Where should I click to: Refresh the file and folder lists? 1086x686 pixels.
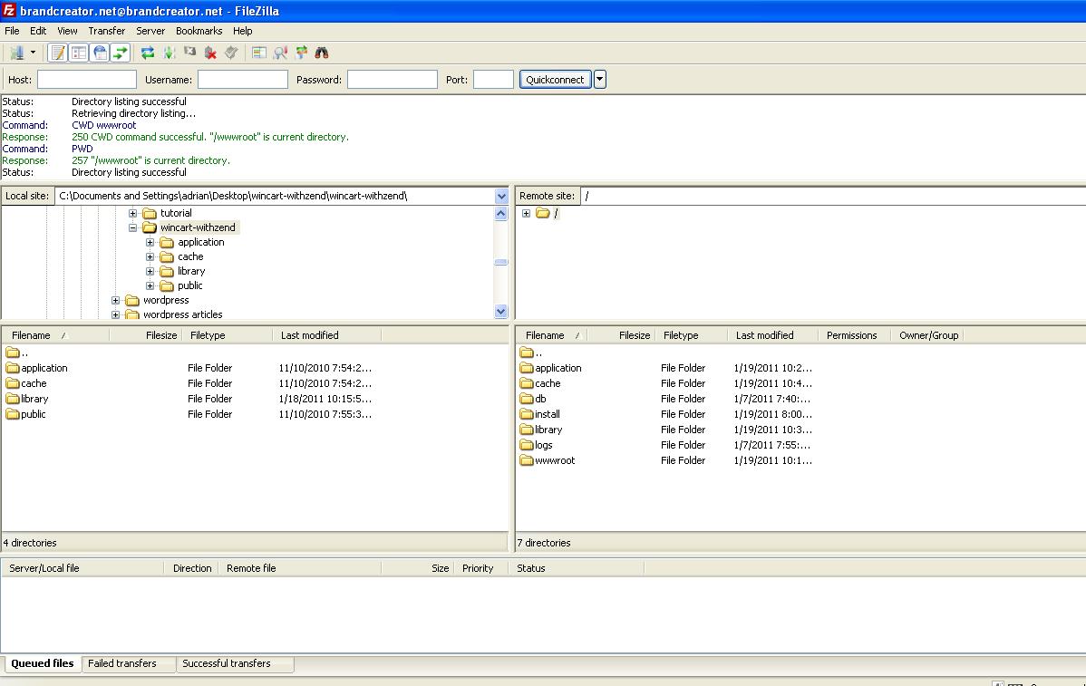click(148, 53)
